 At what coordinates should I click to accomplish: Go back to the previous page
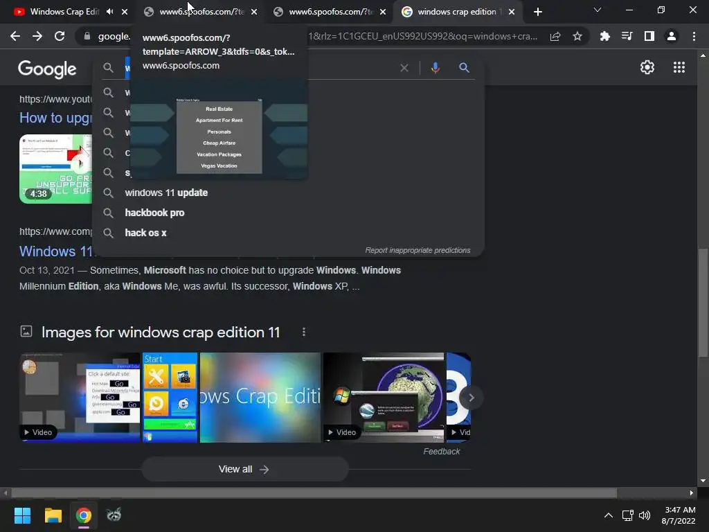[x=15, y=36]
